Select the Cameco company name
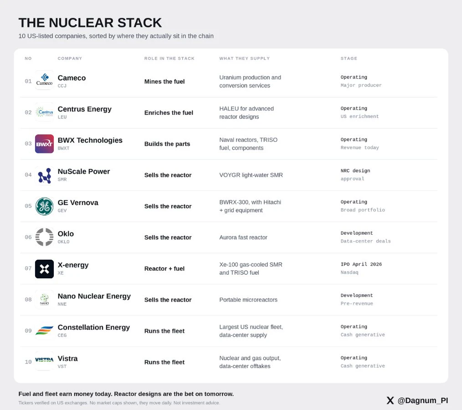The width and height of the screenshot is (462, 410). 72,78
